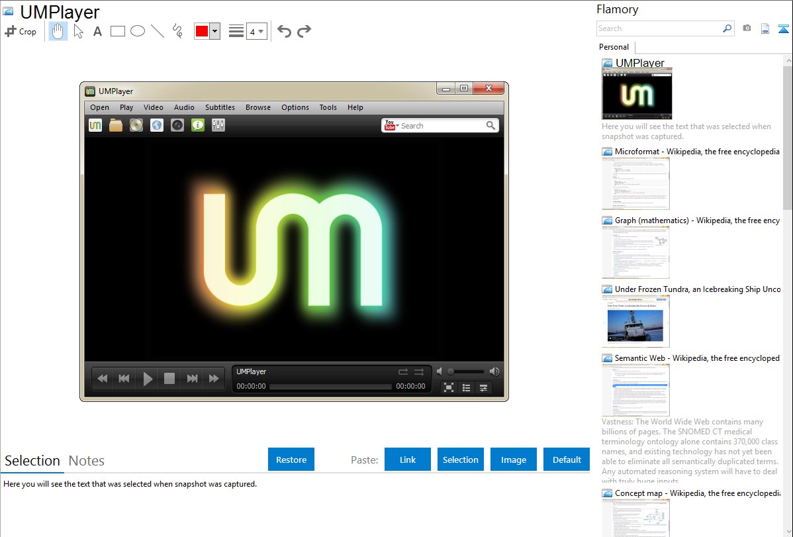The image size is (793, 537).
Task: Select the straight line tool
Action: click(158, 31)
